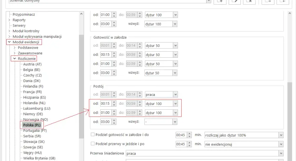Select Rozliczenie tree item label

click(27, 59)
